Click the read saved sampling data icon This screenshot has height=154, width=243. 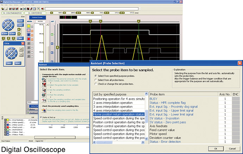[43, 111]
